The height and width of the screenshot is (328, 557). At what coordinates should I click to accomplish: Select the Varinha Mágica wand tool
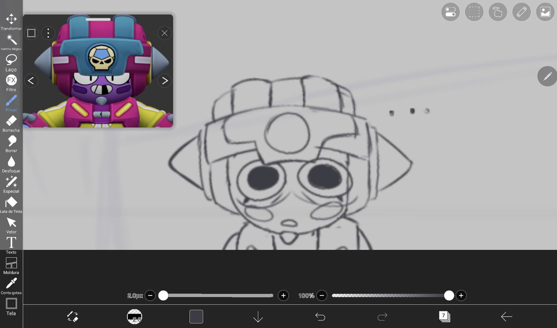click(x=11, y=42)
